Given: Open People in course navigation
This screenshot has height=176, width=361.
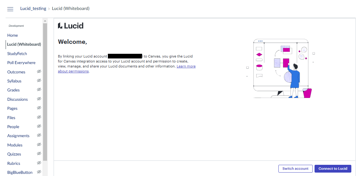Looking at the screenshot, I should 13,127.
